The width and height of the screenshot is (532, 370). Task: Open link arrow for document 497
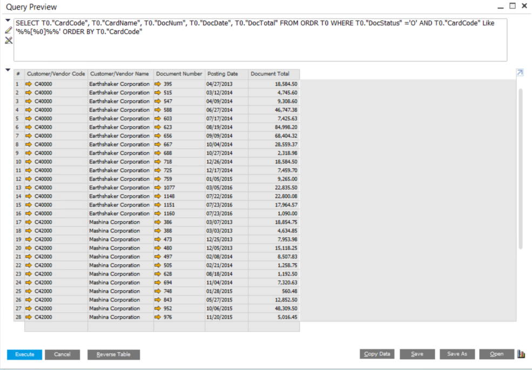157,257
